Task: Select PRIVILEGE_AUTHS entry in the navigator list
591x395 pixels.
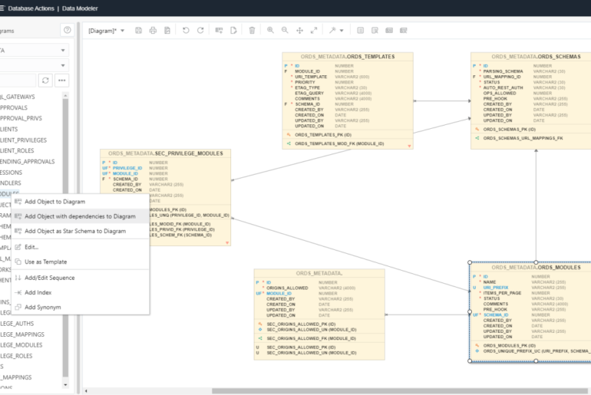Action: click(x=17, y=324)
